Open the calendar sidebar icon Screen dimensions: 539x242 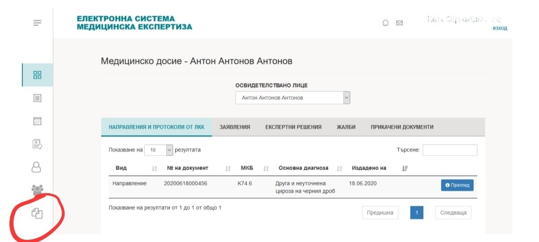point(38,121)
